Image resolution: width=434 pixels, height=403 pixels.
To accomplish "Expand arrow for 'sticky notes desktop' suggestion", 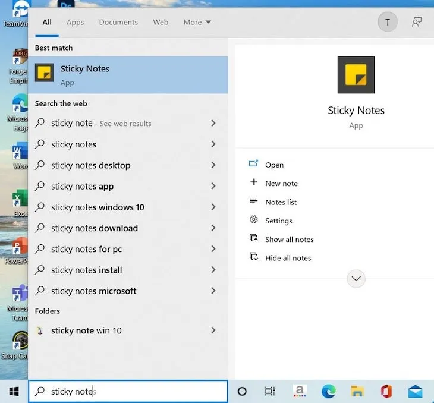I will pyautogui.click(x=213, y=165).
